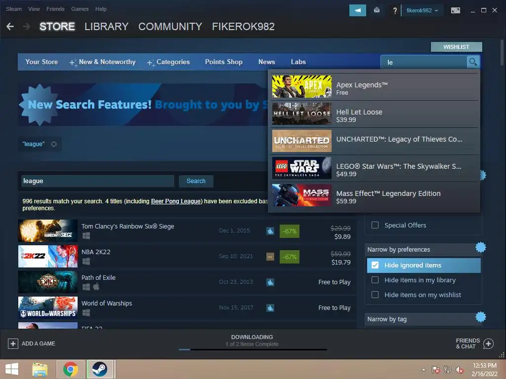Open the question mark help icon

point(395,11)
